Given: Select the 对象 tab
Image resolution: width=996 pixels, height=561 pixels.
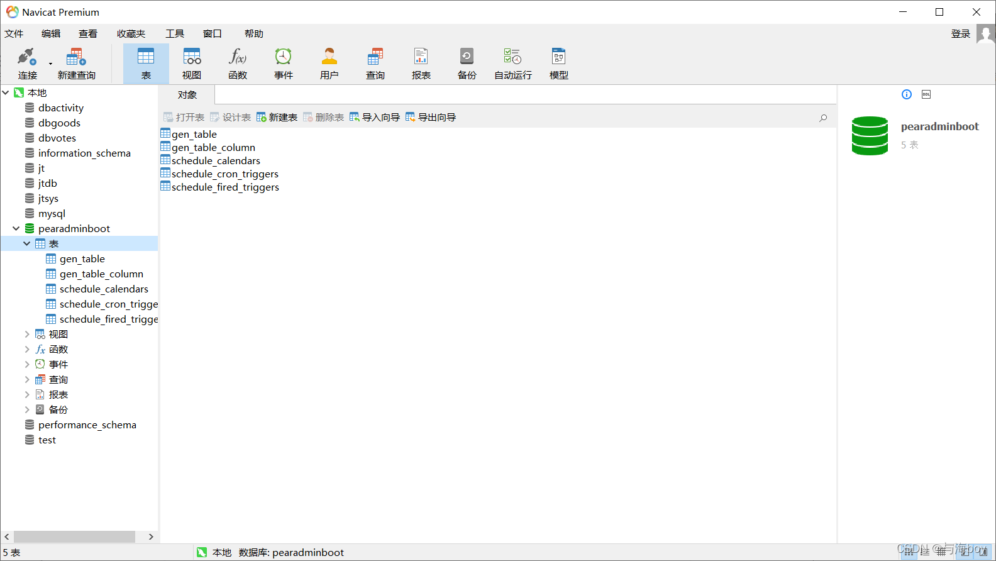Looking at the screenshot, I should pyautogui.click(x=187, y=95).
